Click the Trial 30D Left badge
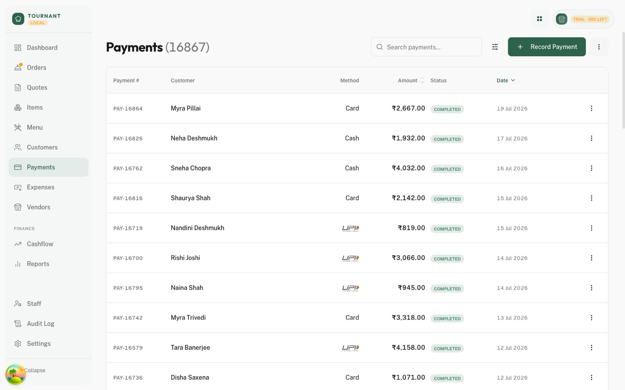 coord(590,19)
